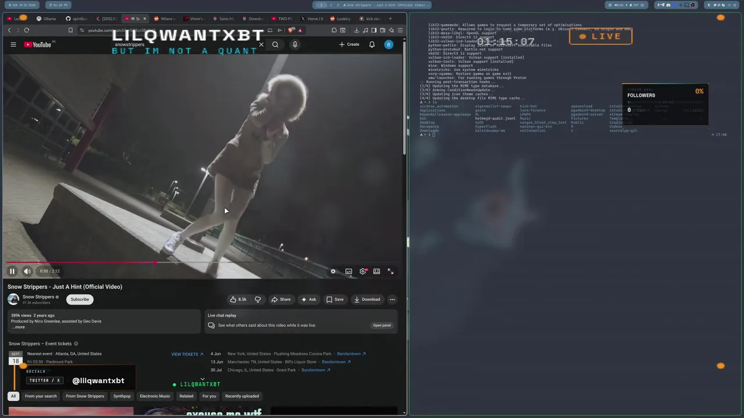Viewport: 744px width, 418px height.
Task: Start voice search with the microphone
Action: (295, 45)
